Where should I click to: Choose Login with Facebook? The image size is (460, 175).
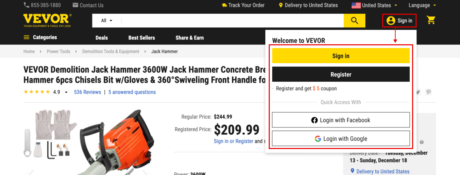[341, 120]
